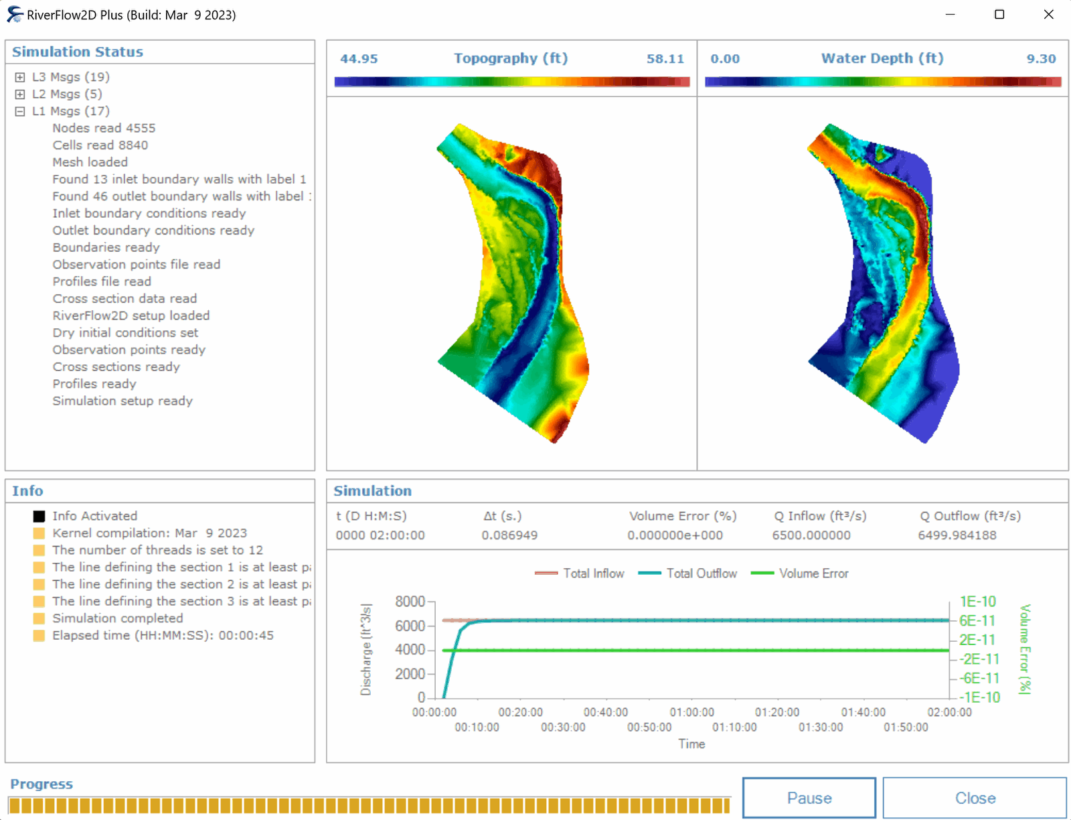Click the water depth map image
Image resolution: width=1071 pixels, height=820 pixels.
click(x=882, y=281)
